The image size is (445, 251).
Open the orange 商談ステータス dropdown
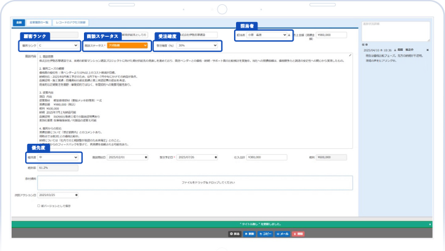click(x=127, y=45)
